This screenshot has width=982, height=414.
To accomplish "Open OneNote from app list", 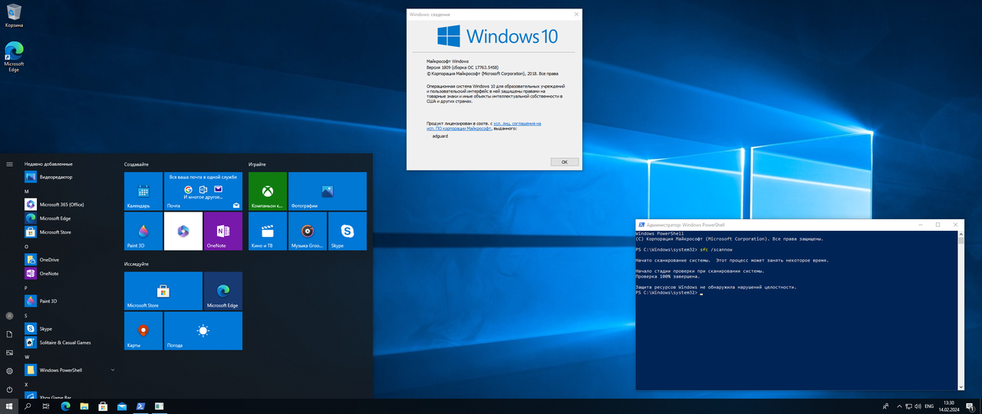I will pyautogui.click(x=69, y=274).
